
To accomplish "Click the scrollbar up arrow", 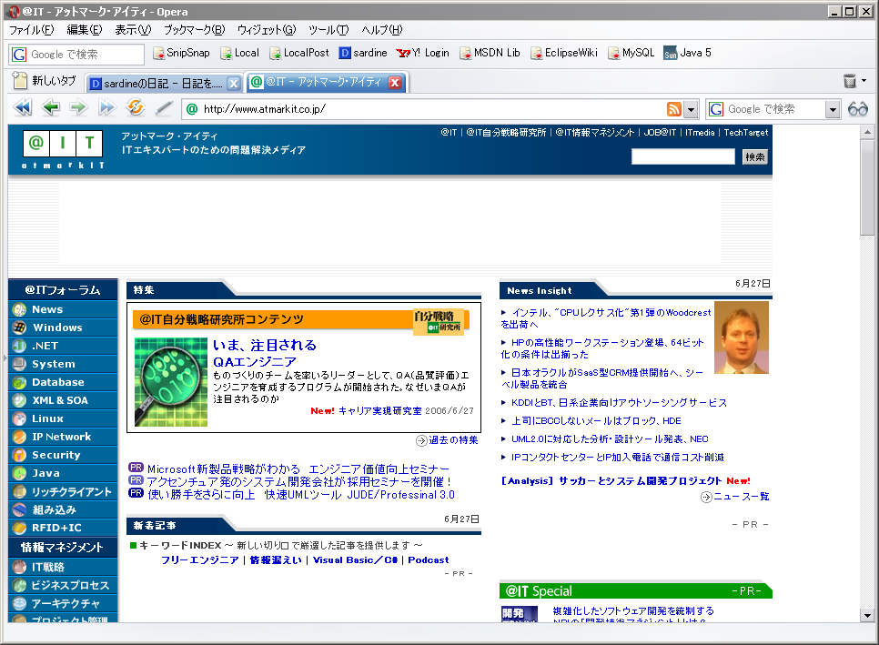I will [867, 133].
